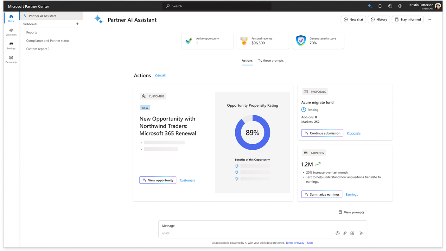
Task: Click the Pending clock status icon
Action: [303, 110]
